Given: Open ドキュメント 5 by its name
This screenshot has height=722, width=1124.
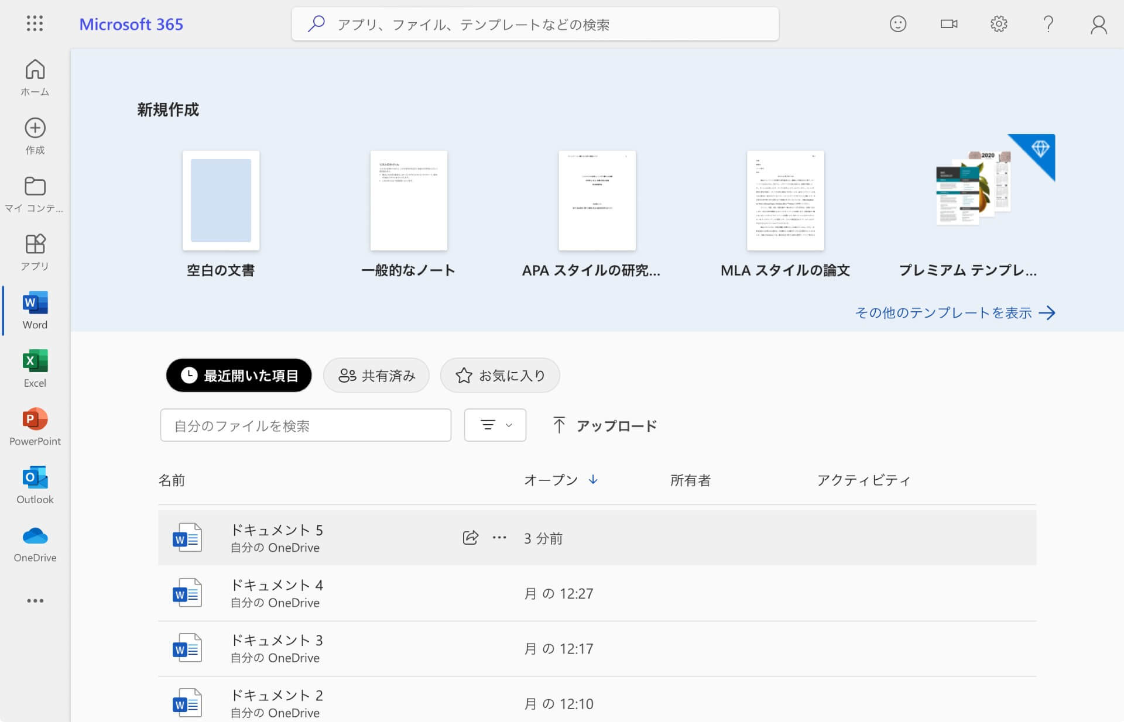Looking at the screenshot, I should [277, 530].
